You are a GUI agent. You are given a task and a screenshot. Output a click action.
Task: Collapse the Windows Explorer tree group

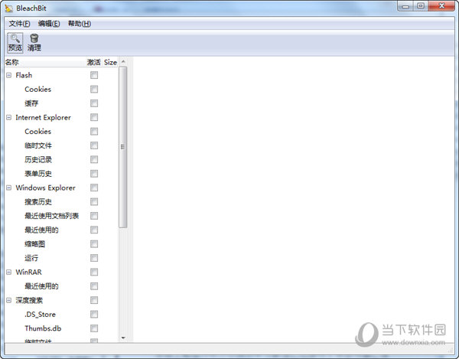[8, 188]
